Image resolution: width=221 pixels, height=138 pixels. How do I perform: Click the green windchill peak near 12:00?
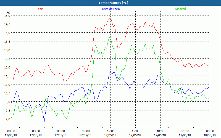110,37
